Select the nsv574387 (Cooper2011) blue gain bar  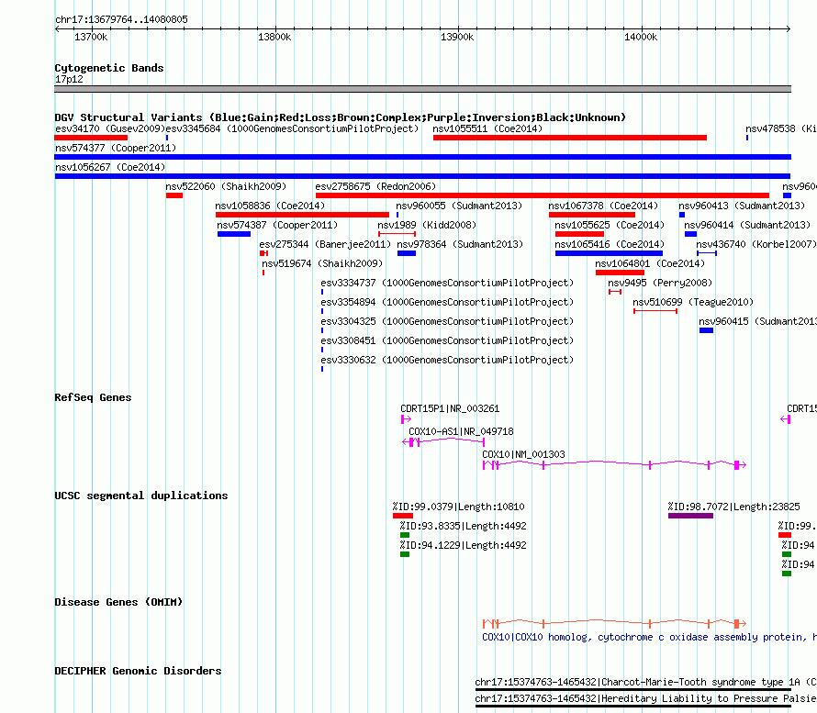click(234, 234)
